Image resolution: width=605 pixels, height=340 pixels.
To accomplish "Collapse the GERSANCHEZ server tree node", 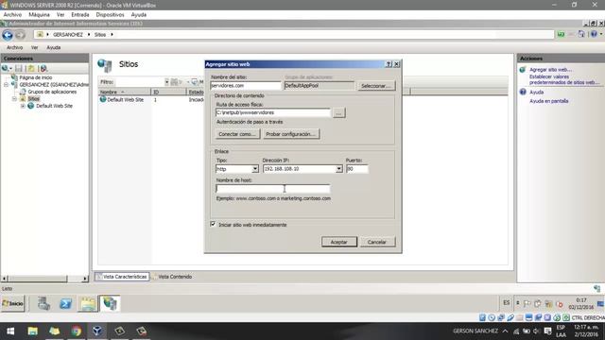I will [x=7, y=84].
